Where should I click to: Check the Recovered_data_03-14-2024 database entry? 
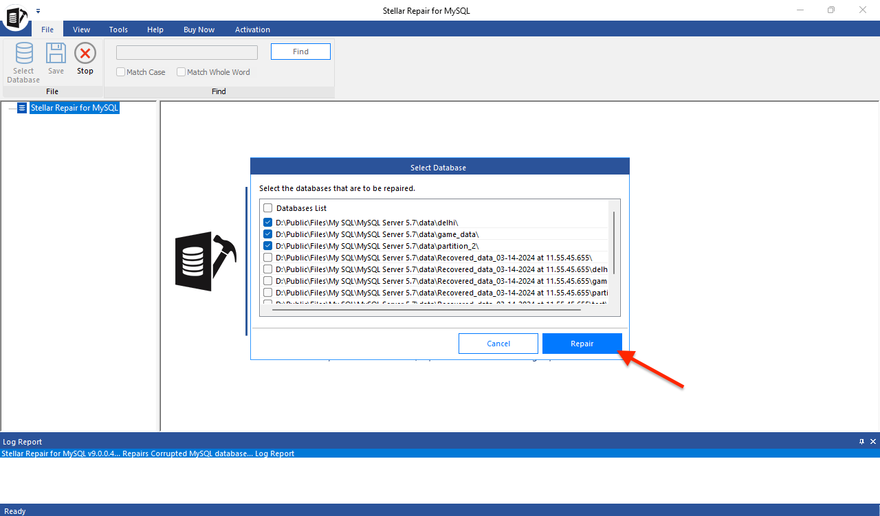[x=267, y=257]
